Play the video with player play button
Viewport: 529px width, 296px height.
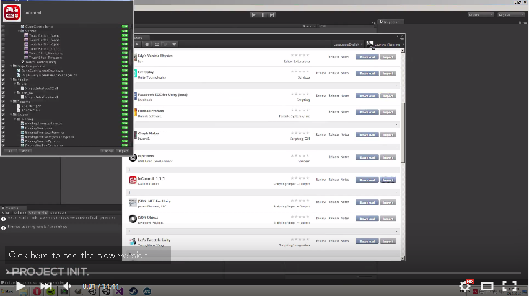[20, 287]
